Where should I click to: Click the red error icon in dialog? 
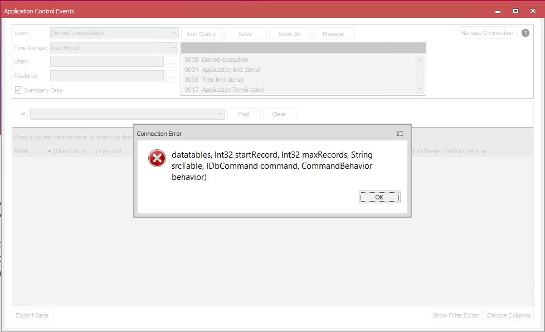[x=157, y=158]
